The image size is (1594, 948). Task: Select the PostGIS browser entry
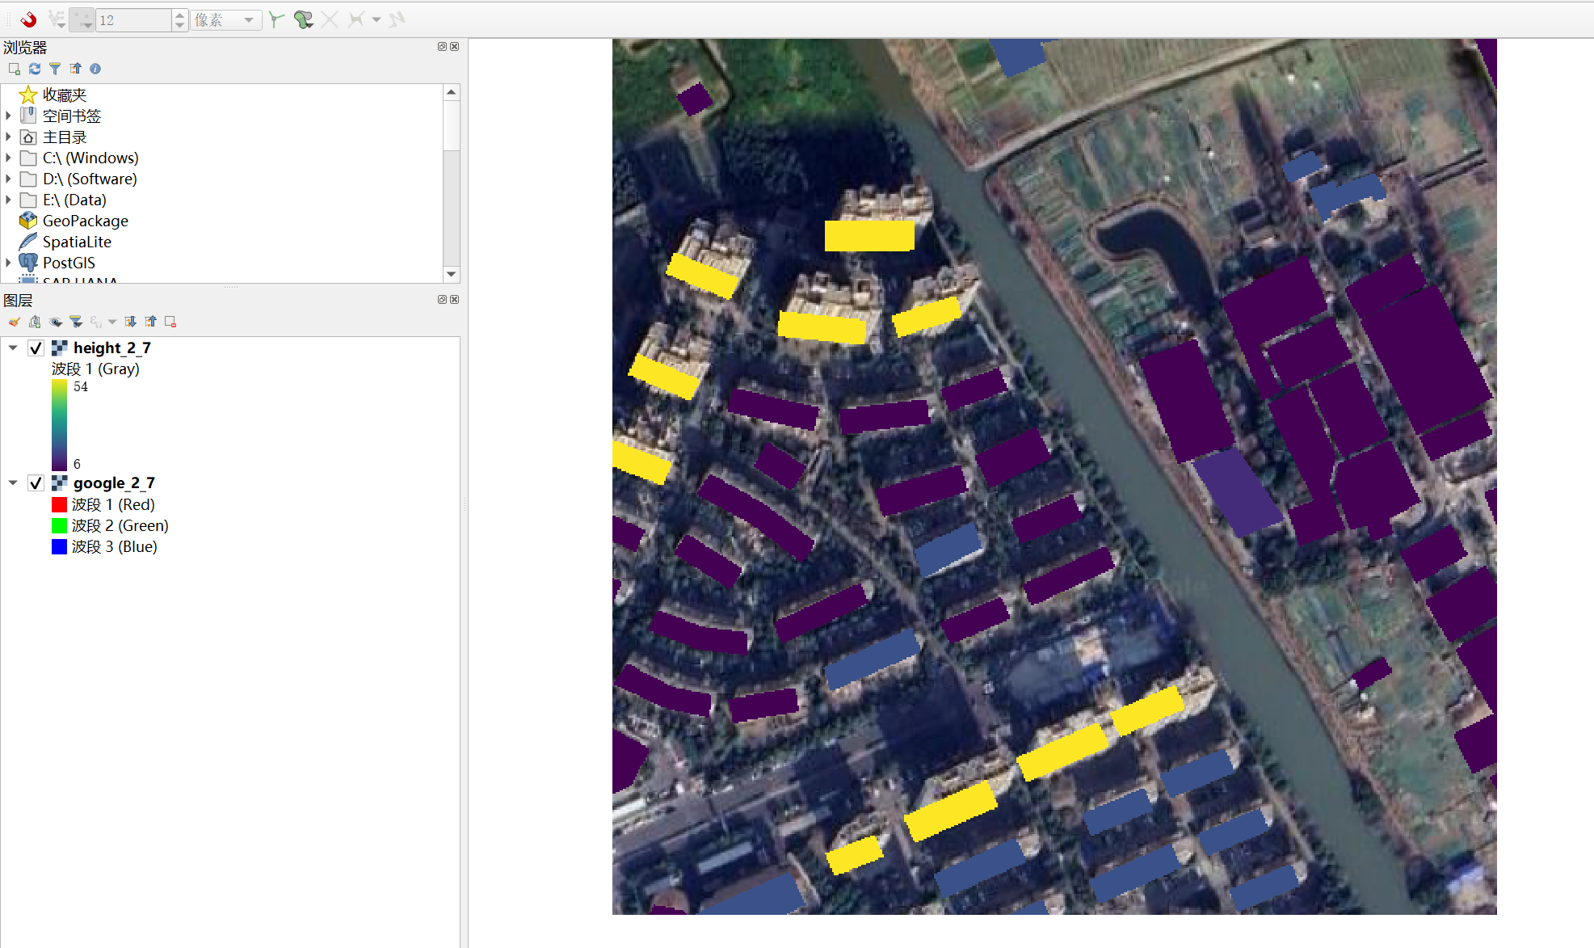(69, 263)
